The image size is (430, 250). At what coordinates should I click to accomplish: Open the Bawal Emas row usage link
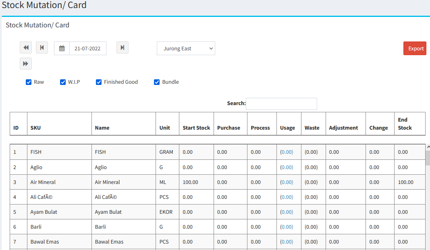tap(287, 242)
